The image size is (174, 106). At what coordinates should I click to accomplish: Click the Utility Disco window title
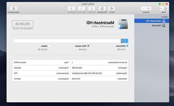88,4
